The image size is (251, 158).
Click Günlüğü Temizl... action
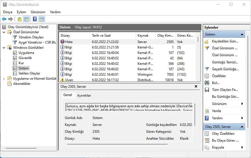click(x=225, y=62)
